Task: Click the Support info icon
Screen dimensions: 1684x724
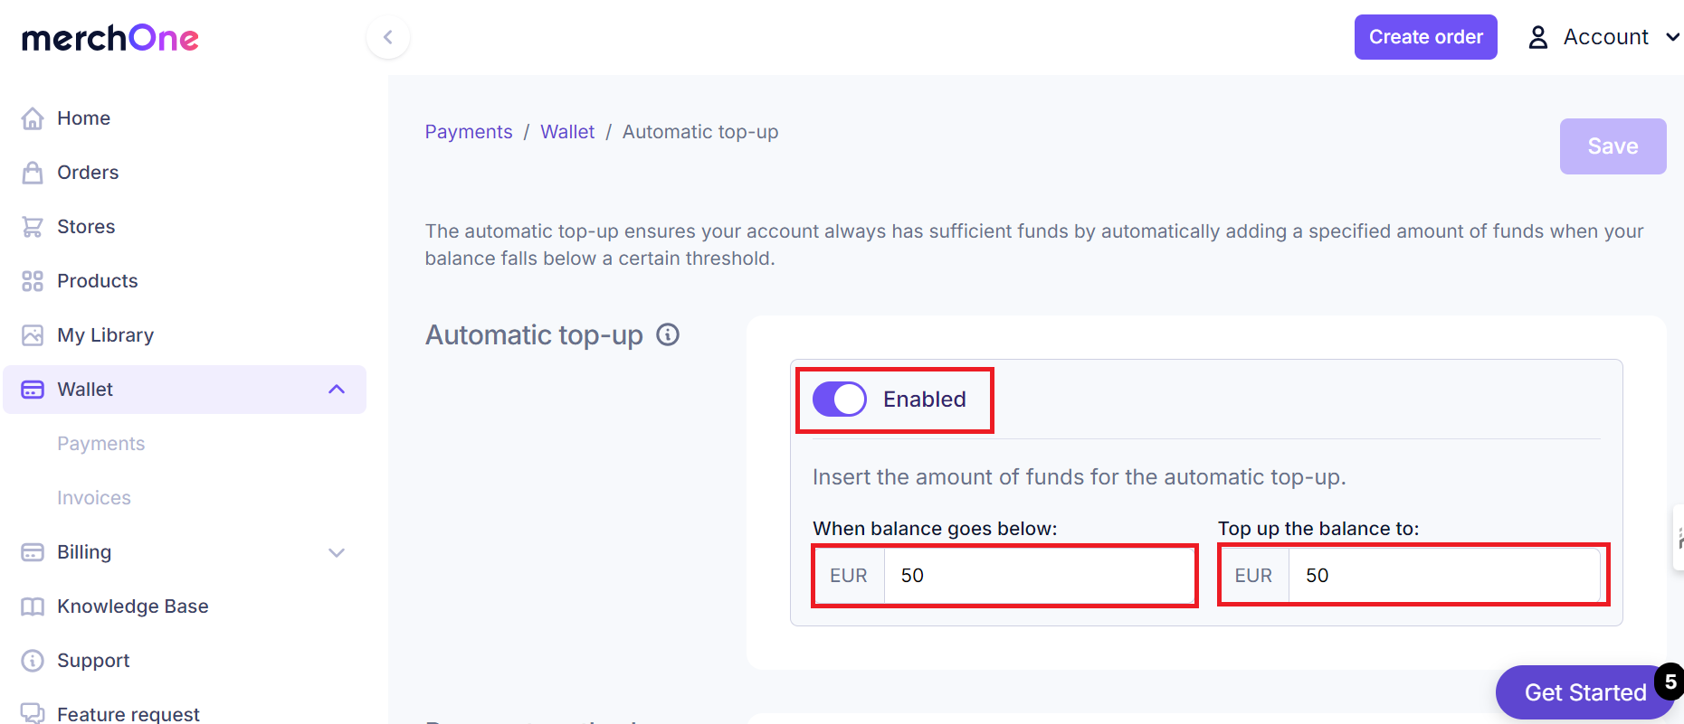Action: click(x=32, y=660)
